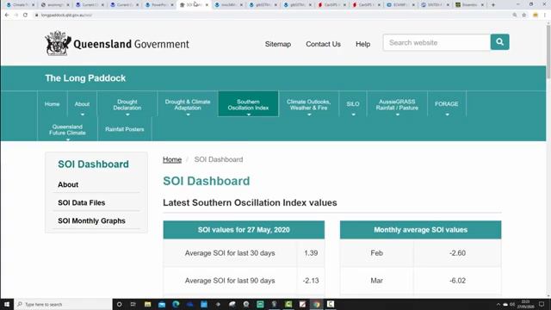Click the Search website input field
This screenshot has height=310, width=551.
coord(436,42)
